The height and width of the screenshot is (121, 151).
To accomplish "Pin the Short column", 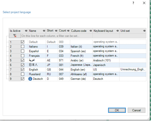I will click(56, 31).
